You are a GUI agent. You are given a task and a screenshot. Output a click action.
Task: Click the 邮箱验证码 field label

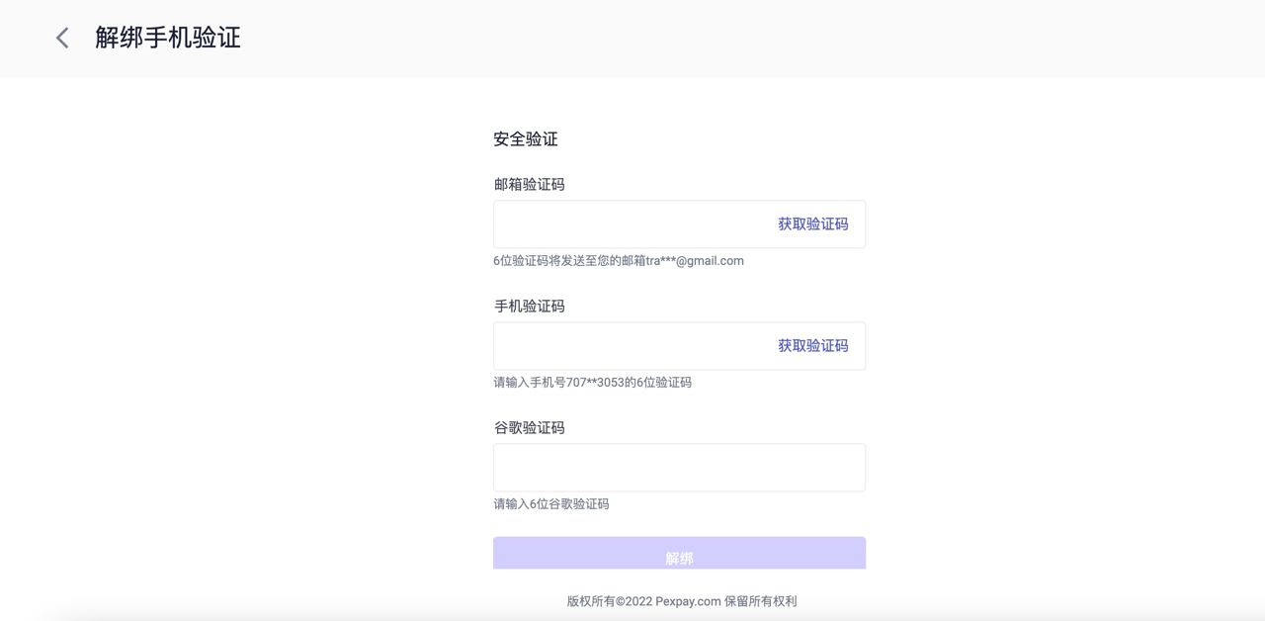point(530,185)
